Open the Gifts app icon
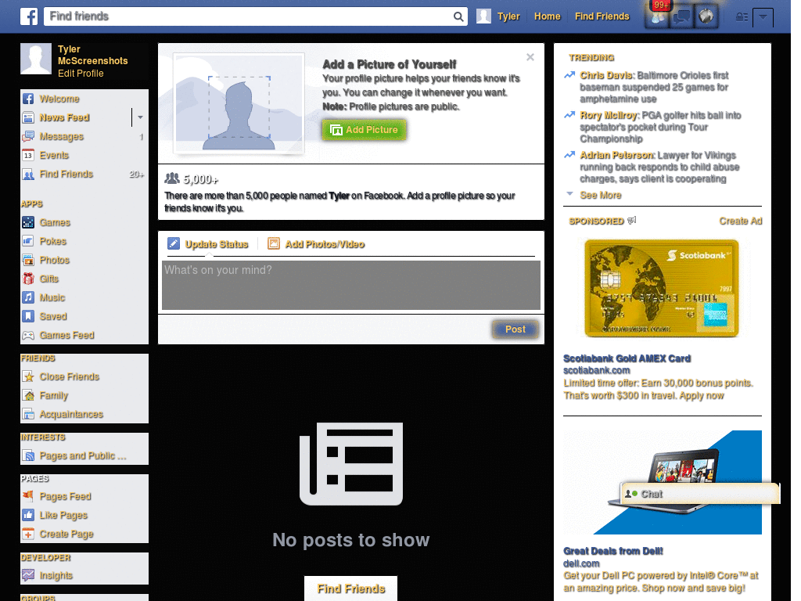Viewport: 801px width, 601px height. click(x=28, y=279)
